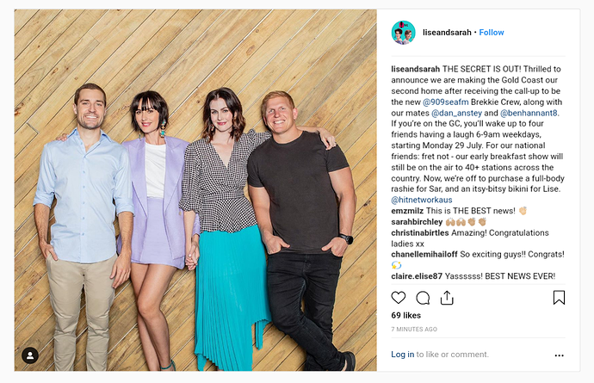Open liseandsarah profile avatar
Screen dimensions: 594x383
[x=403, y=33]
